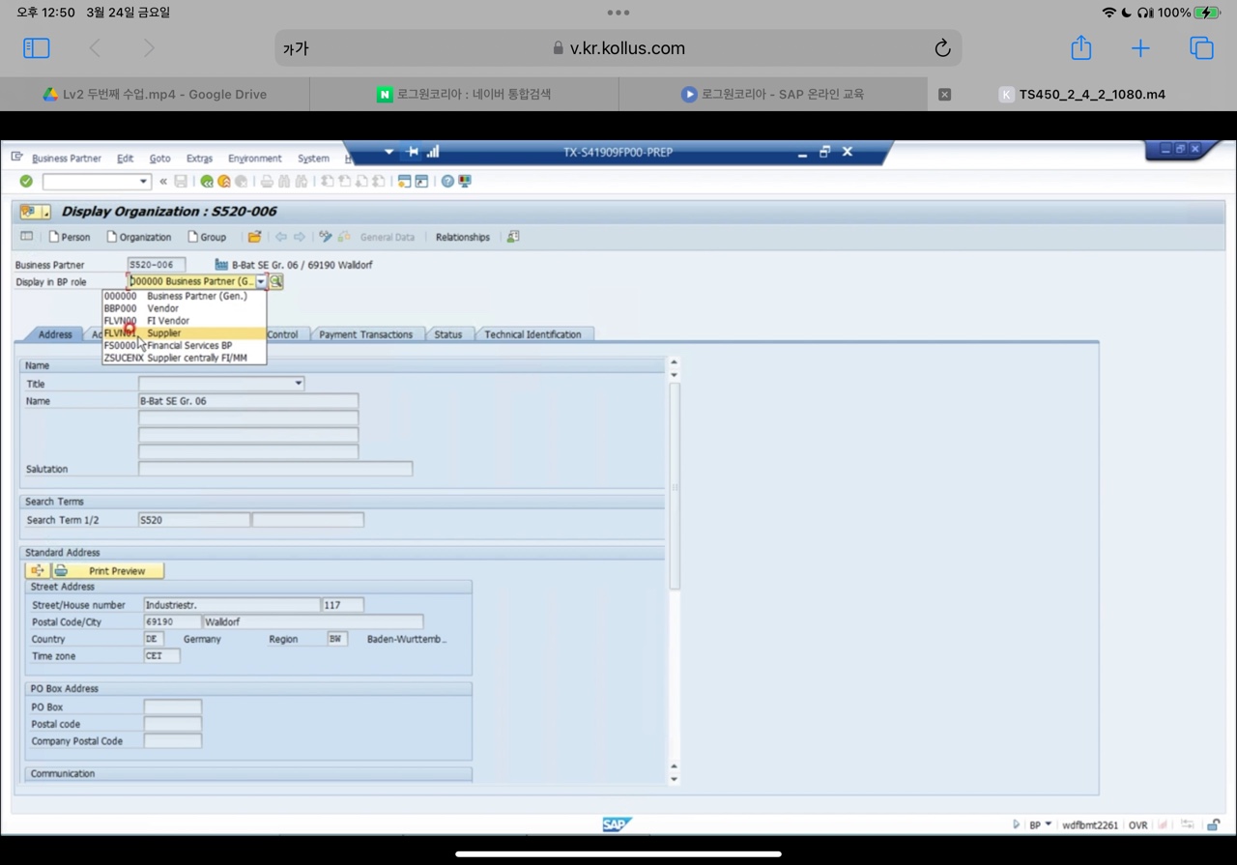Viewport: 1237px width, 865px height.
Task: Select role FLVN01 Supplier
Action: [184, 332]
